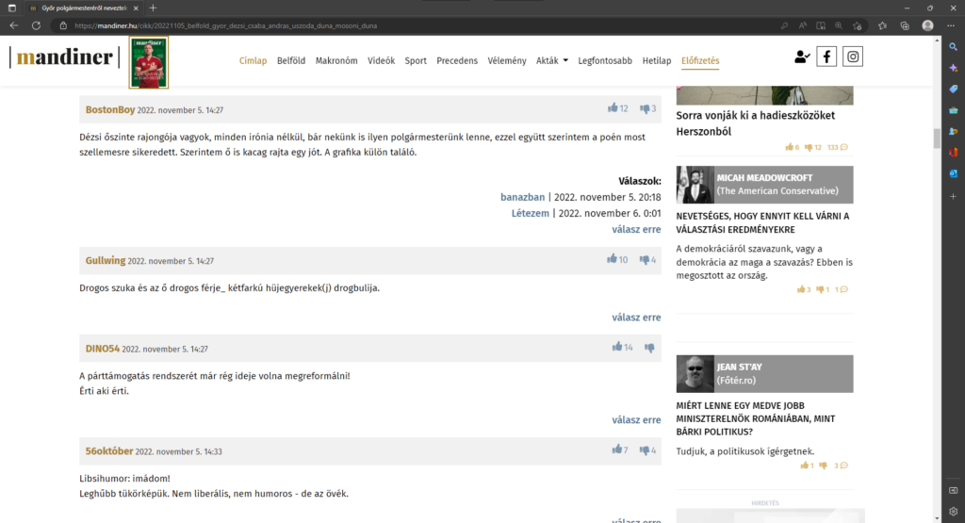Dislike Gullwing's comment with thumbs down
965x523 pixels.
pos(645,260)
